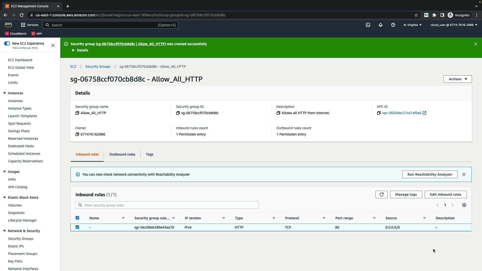Viewport: 482px width, 271px height.
Task: Open the Actions dropdown
Action: point(457,79)
